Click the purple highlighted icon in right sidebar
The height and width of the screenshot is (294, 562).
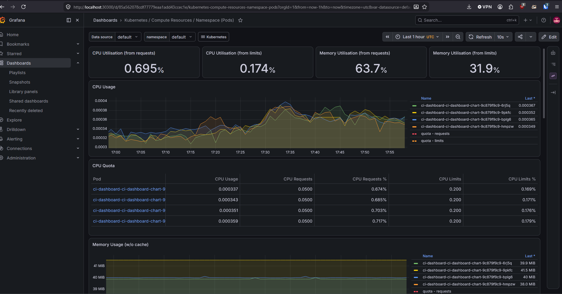(x=553, y=76)
